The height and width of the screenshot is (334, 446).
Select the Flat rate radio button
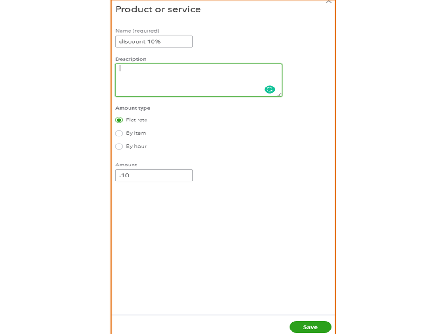coord(119,120)
